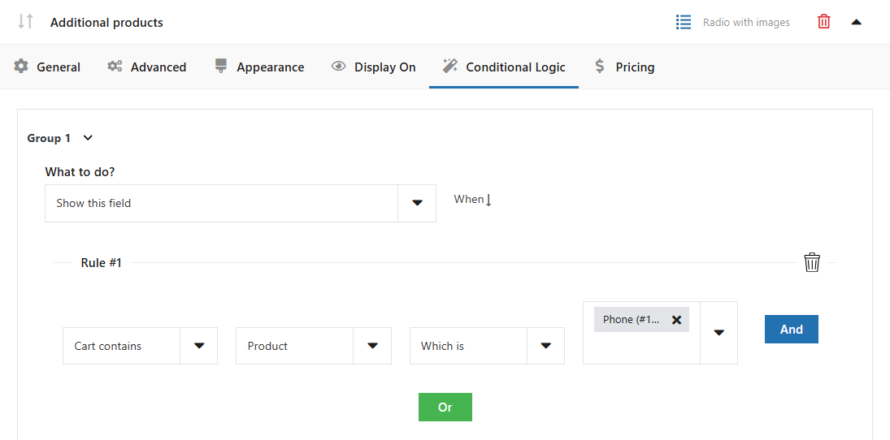Select the Conditional Logic tab
Viewport: 890px width, 440px height.
(504, 67)
